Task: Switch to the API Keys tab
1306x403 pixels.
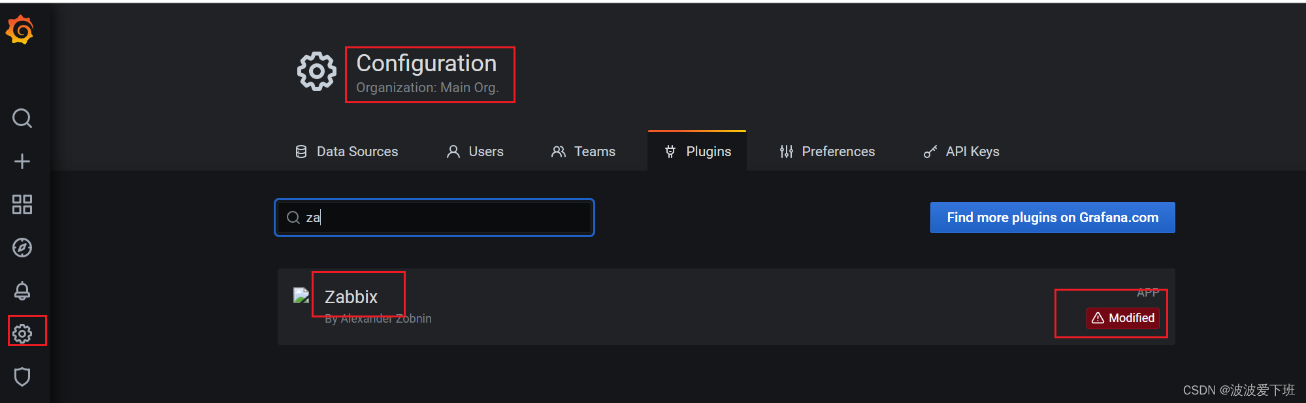Action: point(962,152)
